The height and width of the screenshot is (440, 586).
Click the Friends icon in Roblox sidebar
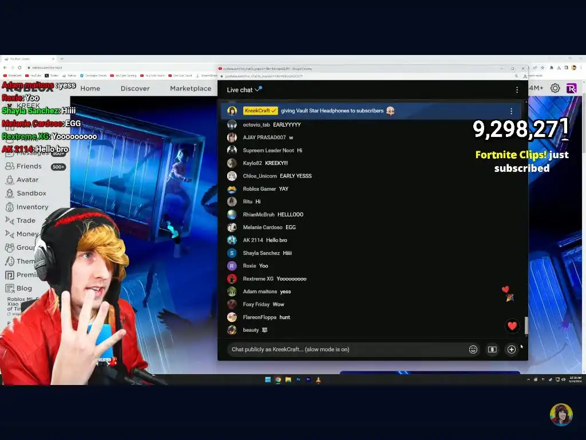point(10,166)
